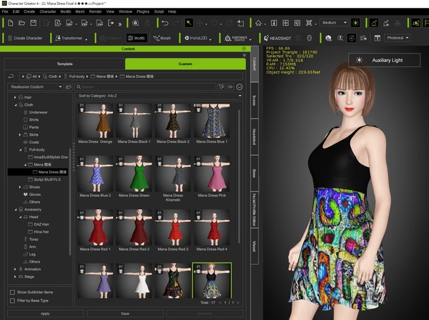
Task: Click the back arrow in content breadcrumb
Action: (x=11, y=76)
